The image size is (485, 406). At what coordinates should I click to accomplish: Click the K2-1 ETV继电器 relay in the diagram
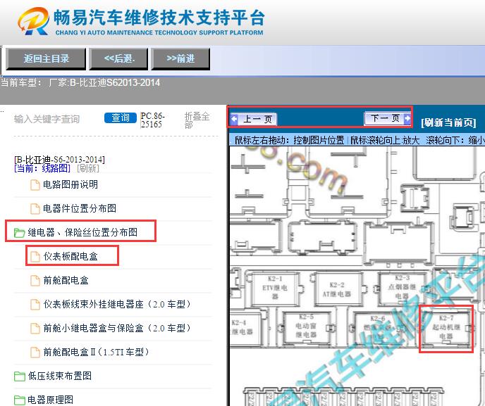[275, 288]
